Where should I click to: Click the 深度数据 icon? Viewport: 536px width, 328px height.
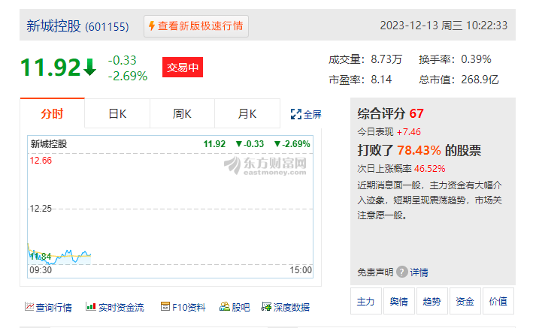(266, 306)
